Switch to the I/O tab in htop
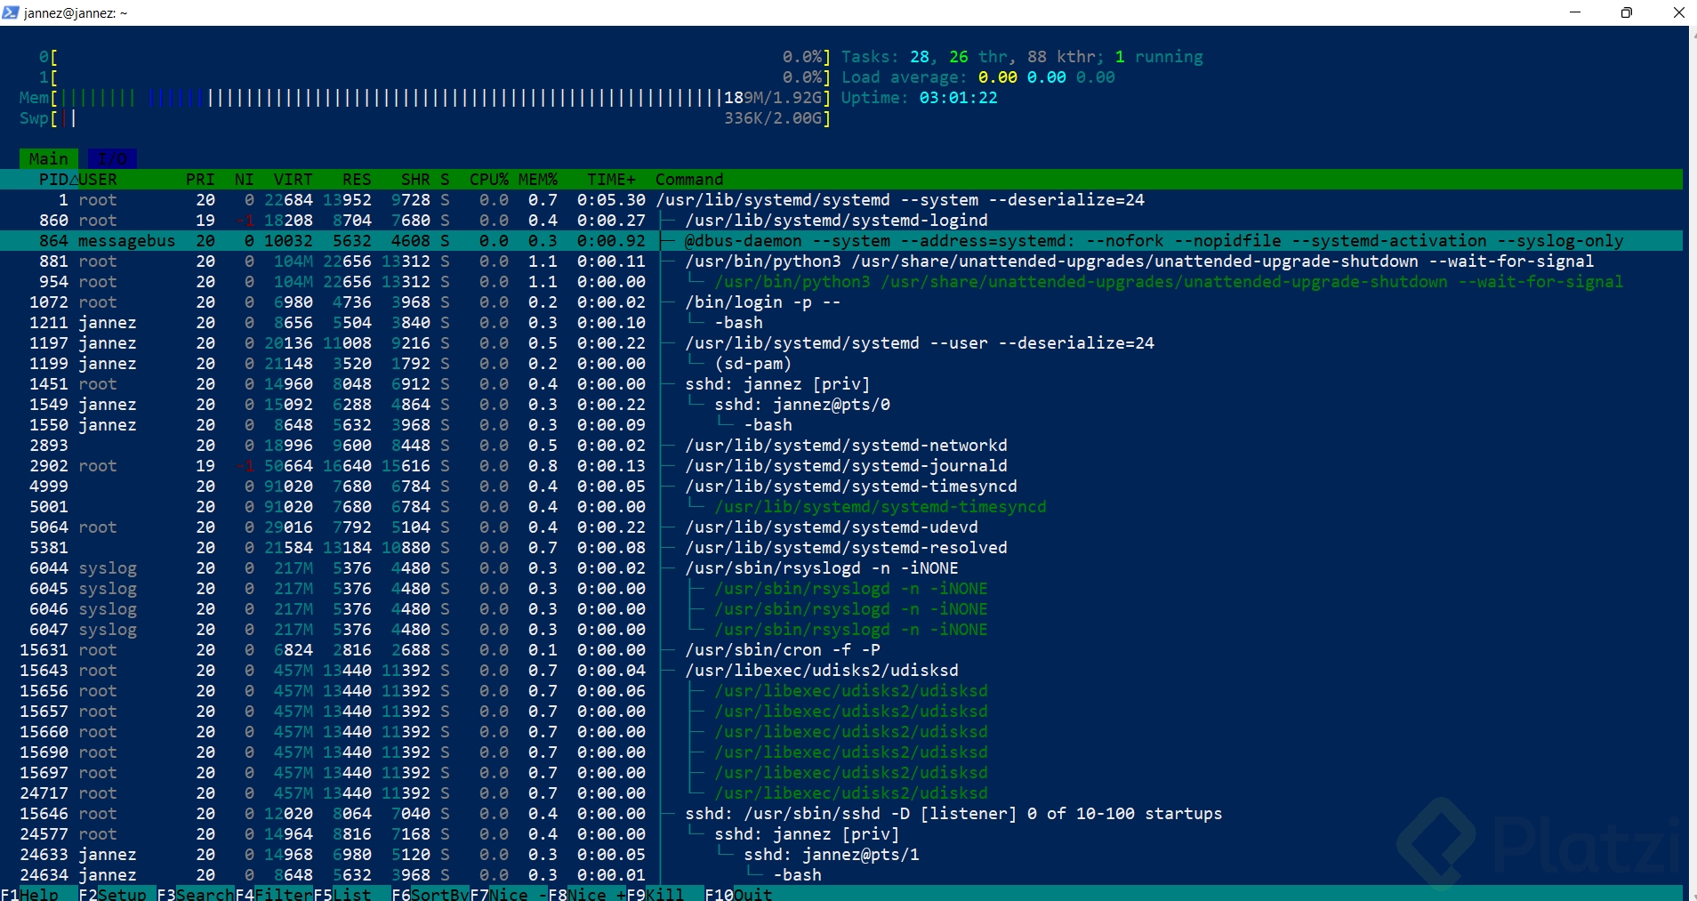The image size is (1697, 901). point(112,158)
